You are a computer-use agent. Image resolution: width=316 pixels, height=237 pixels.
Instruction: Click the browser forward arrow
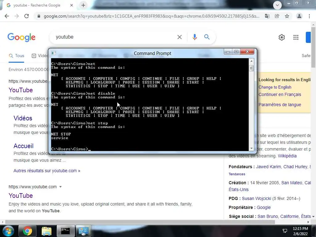[x=17, y=16]
